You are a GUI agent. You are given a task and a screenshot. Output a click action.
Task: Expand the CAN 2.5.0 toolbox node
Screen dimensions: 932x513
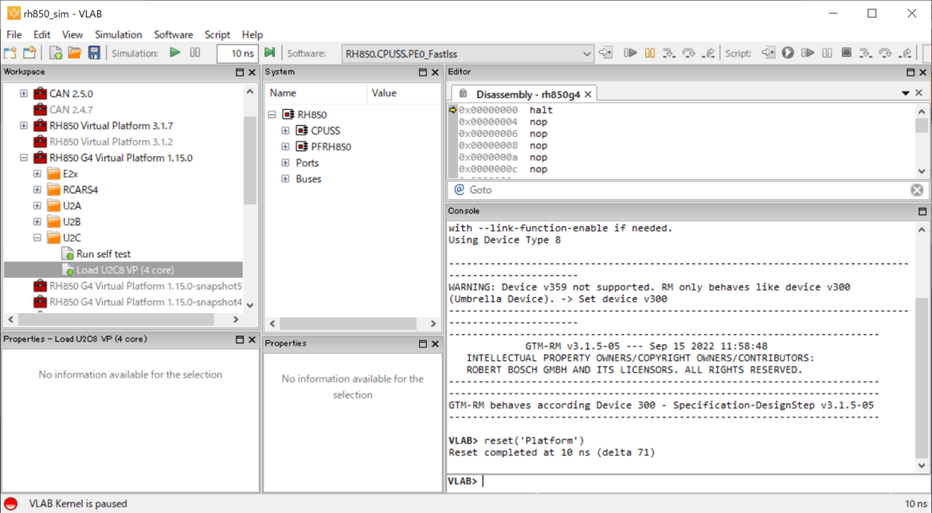click(23, 93)
